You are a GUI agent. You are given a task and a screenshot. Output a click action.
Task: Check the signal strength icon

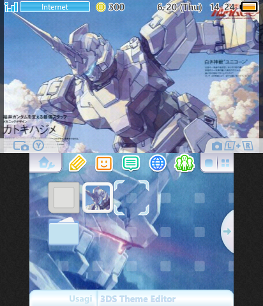(x=11, y=7)
